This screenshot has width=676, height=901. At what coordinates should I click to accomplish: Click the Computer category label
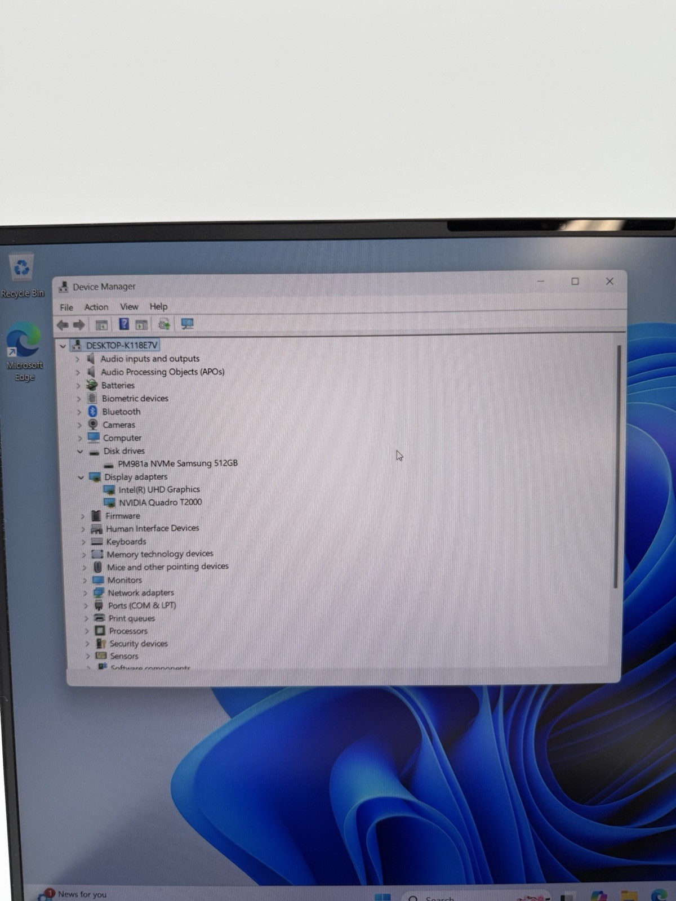click(122, 438)
